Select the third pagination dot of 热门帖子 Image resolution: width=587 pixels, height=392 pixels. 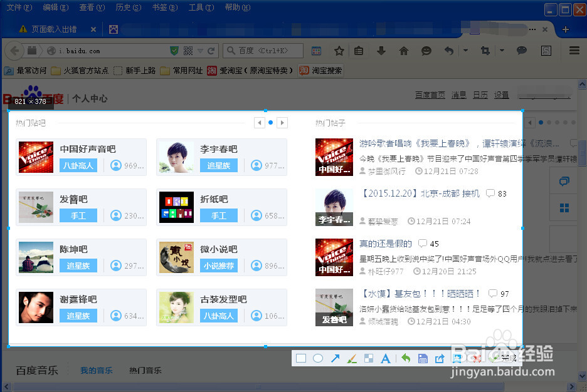tap(557, 123)
